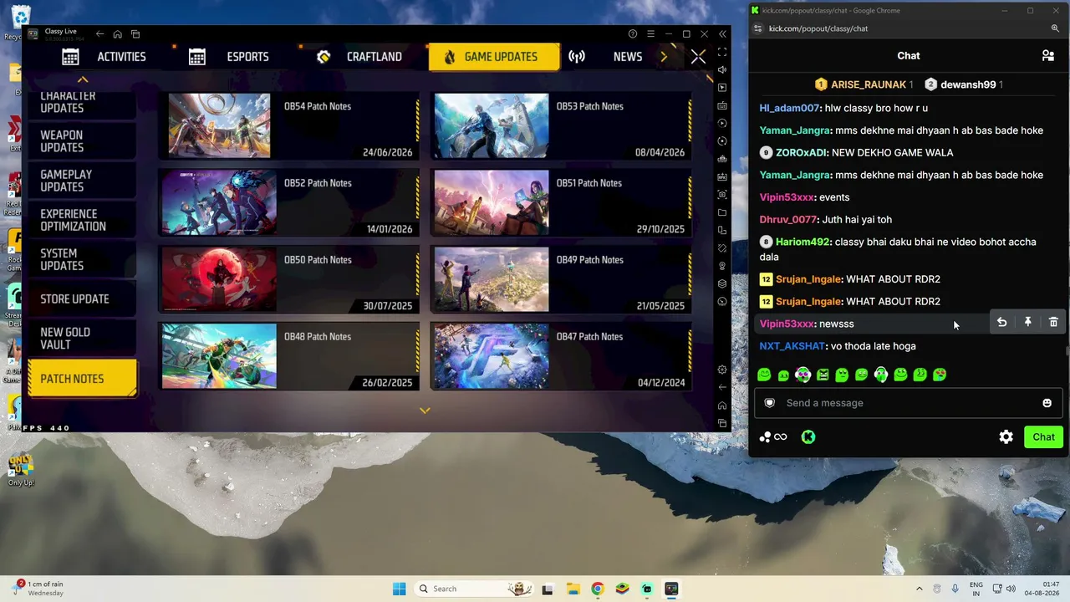Click the yellow arrow for more tabs

pos(665,57)
